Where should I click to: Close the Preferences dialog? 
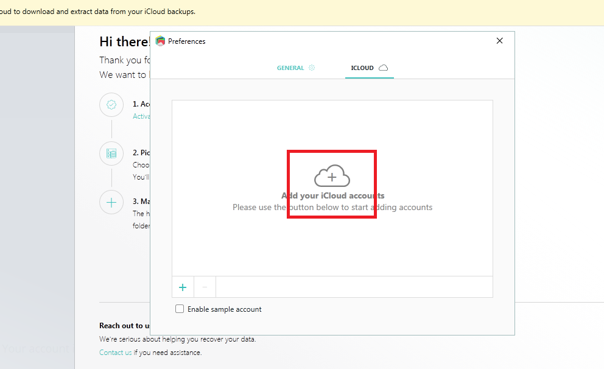[500, 41]
